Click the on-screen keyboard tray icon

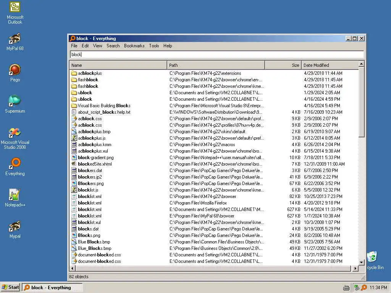pyautogui.click(x=346, y=288)
